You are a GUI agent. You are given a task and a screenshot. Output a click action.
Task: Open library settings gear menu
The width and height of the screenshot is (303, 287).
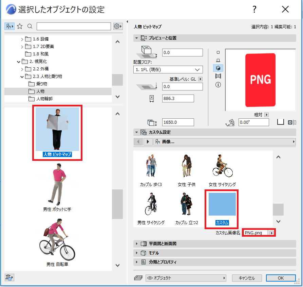click(x=118, y=26)
